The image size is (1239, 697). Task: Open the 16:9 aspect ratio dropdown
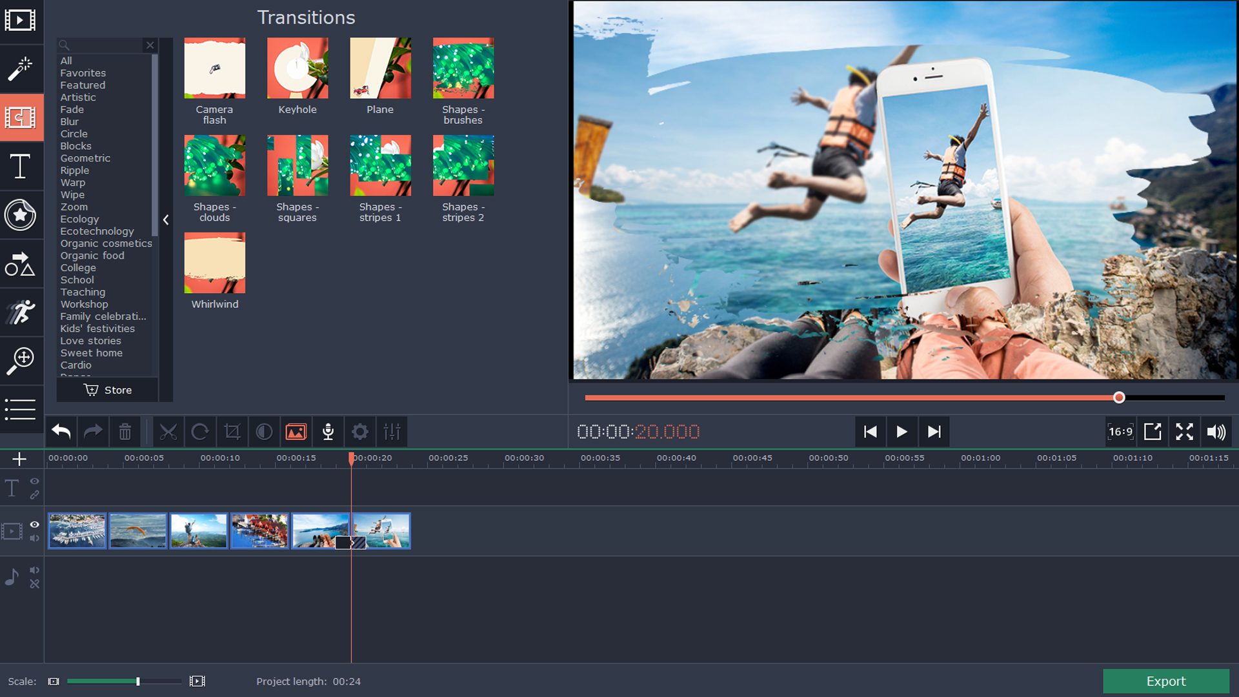pos(1120,432)
